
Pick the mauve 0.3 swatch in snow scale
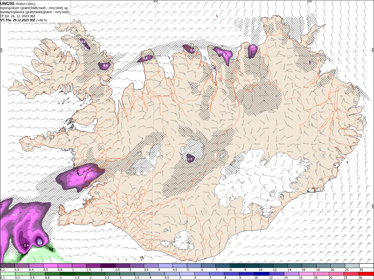(22, 266)
